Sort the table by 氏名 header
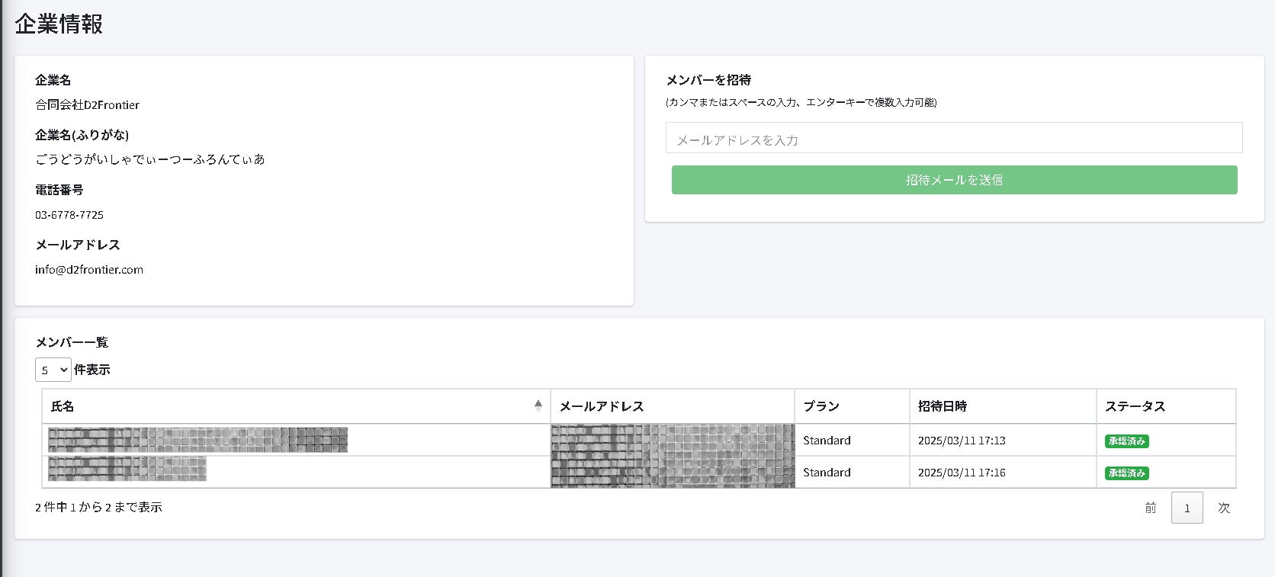The image size is (1275, 577). (x=63, y=406)
